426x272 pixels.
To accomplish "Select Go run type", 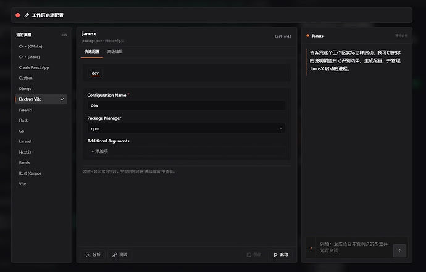I will tap(41, 131).
